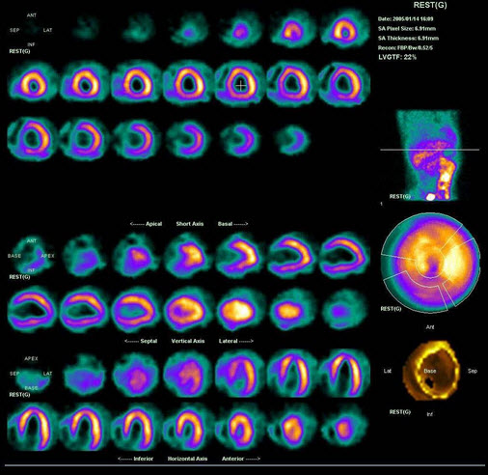Select the Short Axis label
This screenshot has width=488, height=475.
click(190, 224)
